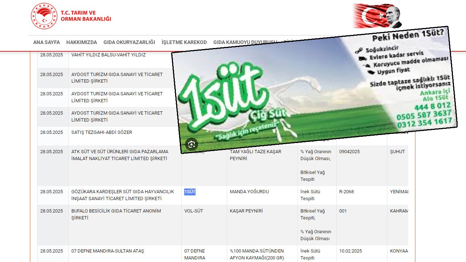Screen dimensions: 466x262
Task: Open the İŞLETME KAREKOD menu item
Action: pos(184,42)
